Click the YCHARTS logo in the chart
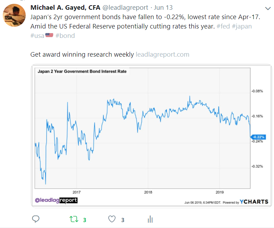 coord(254,202)
